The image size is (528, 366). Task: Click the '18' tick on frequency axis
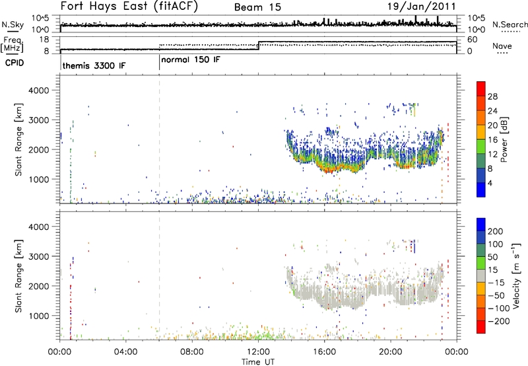tap(44, 40)
